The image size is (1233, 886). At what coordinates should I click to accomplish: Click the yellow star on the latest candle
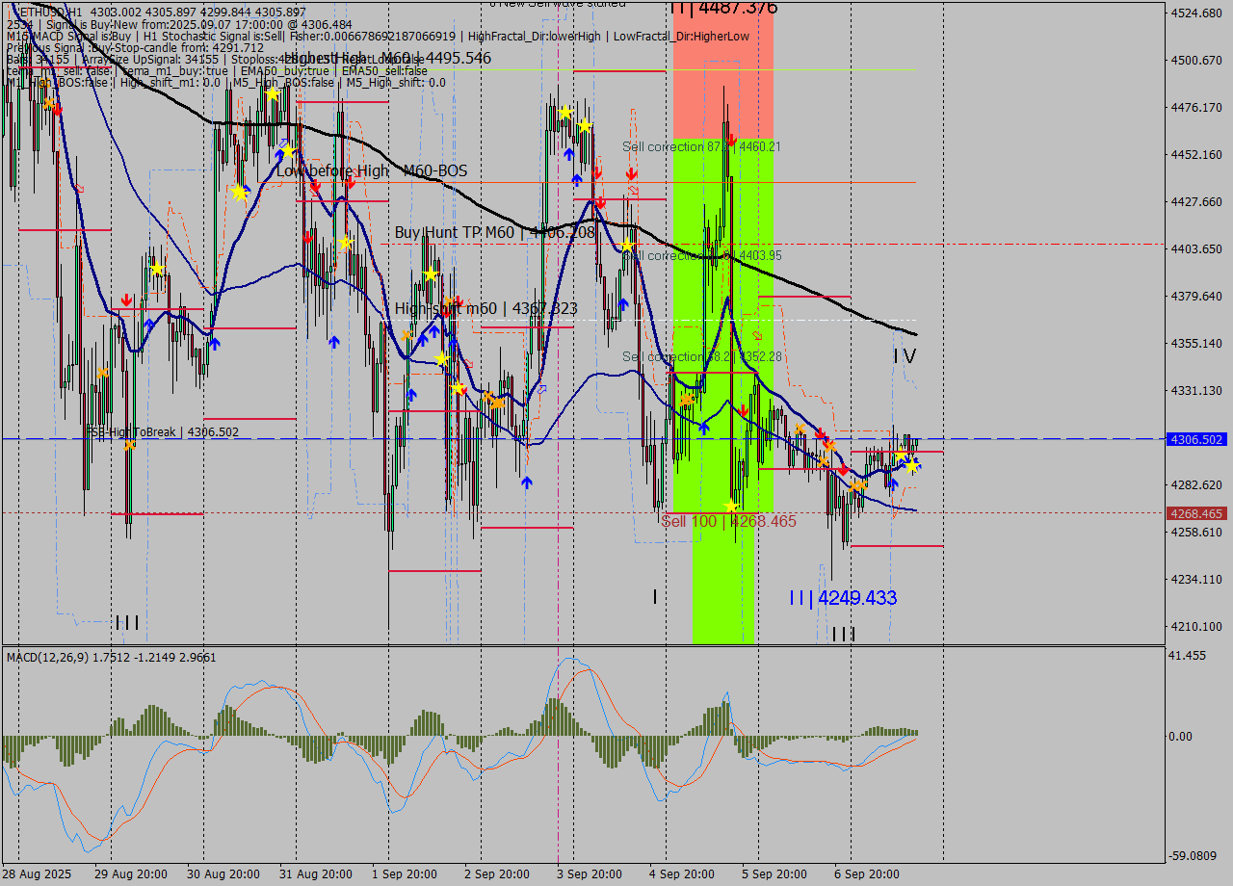tap(911, 465)
